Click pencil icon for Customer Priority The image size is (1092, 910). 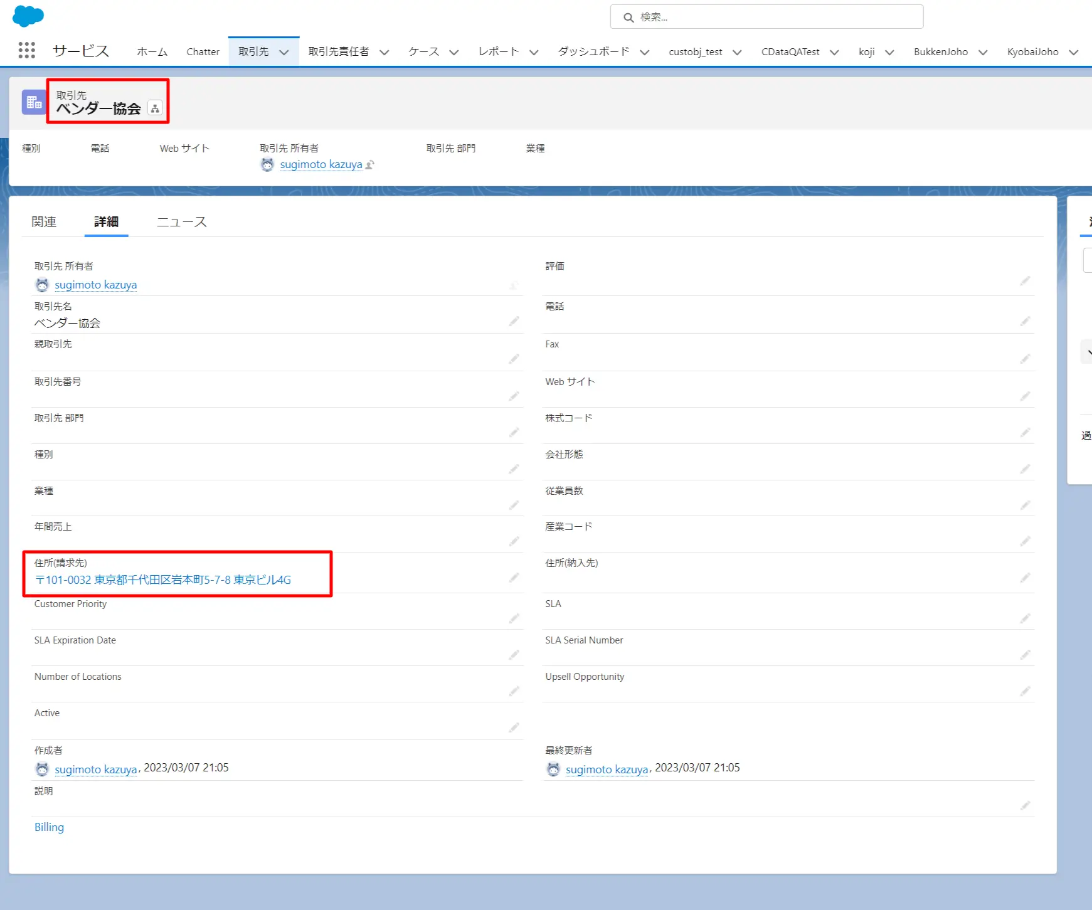click(514, 619)
